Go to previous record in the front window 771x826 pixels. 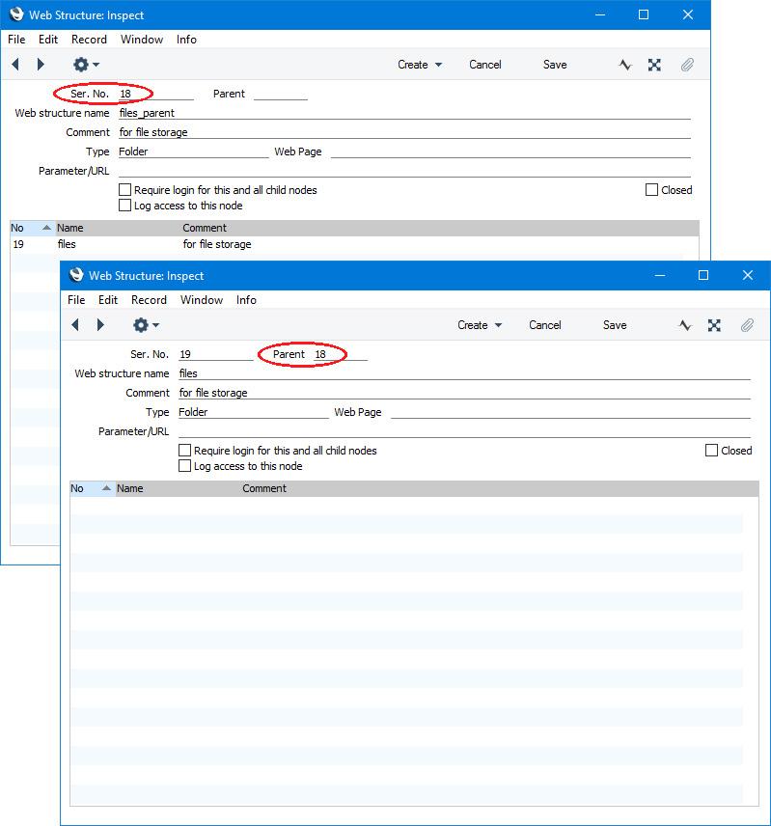coord(75,325)
